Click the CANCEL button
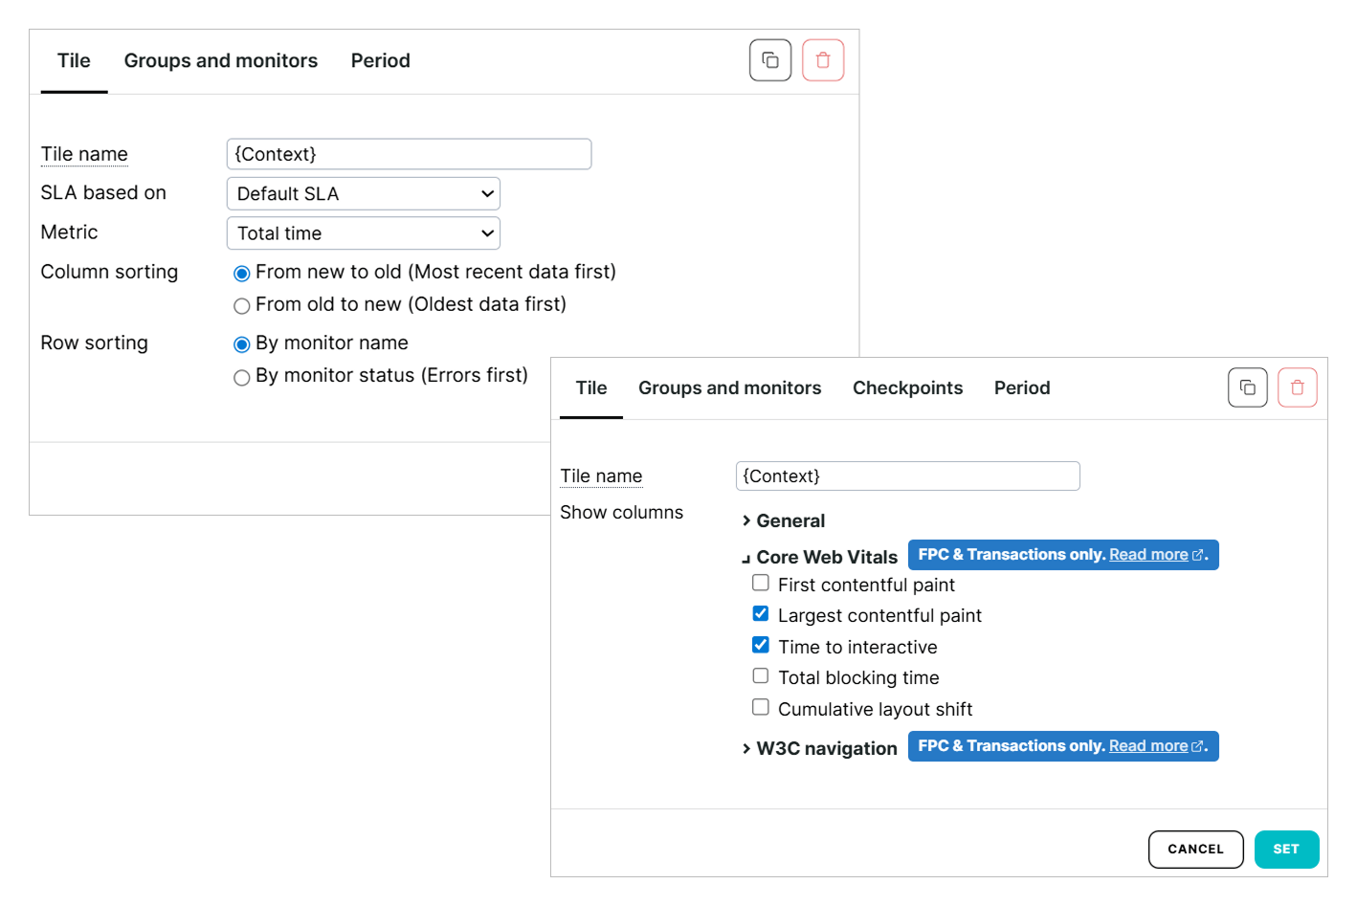Screen dimensions: 1357x906 click(1195, 850)
